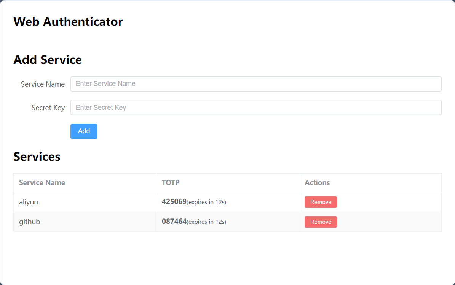
Task: Remove the aliyun service
Action: click(x=320, y=202)
